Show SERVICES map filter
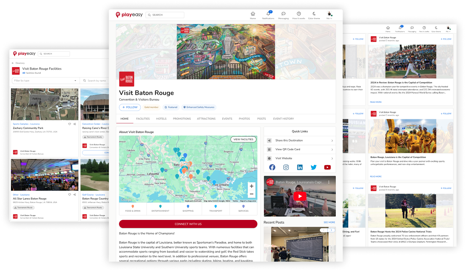Viewport: 466px width, 271px height. coord(243,209)
